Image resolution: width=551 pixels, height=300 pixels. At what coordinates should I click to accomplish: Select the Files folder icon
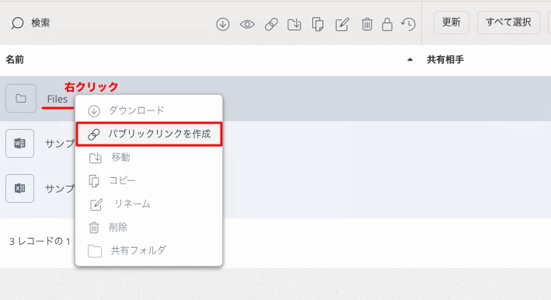pos(21,99)
